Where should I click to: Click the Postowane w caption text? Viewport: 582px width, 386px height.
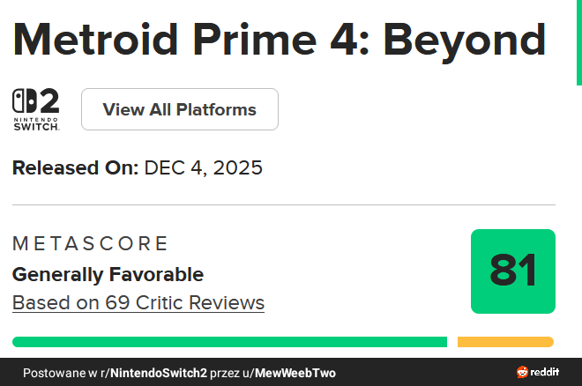coord(60,373)
